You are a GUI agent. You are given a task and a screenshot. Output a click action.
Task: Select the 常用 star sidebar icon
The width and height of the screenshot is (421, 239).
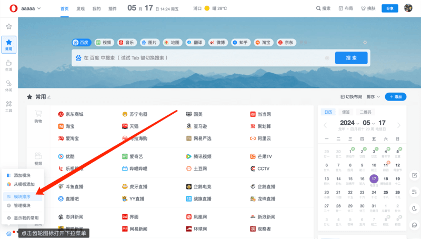coord(9,45)
